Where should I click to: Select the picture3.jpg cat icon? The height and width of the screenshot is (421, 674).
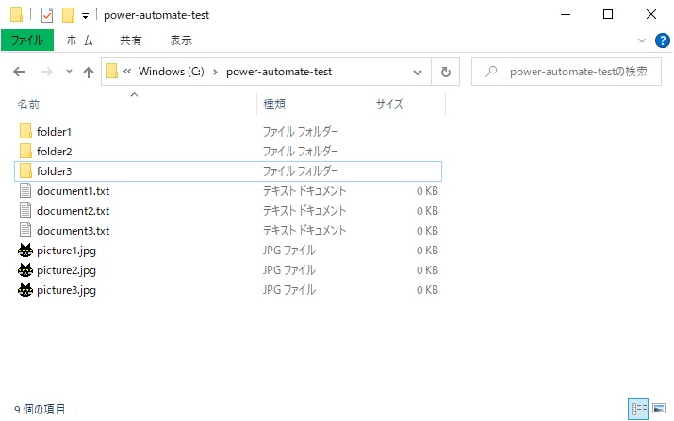(25, 289)
